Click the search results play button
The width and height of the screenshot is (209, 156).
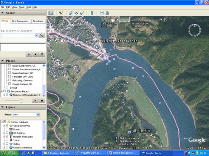(29, 55)
